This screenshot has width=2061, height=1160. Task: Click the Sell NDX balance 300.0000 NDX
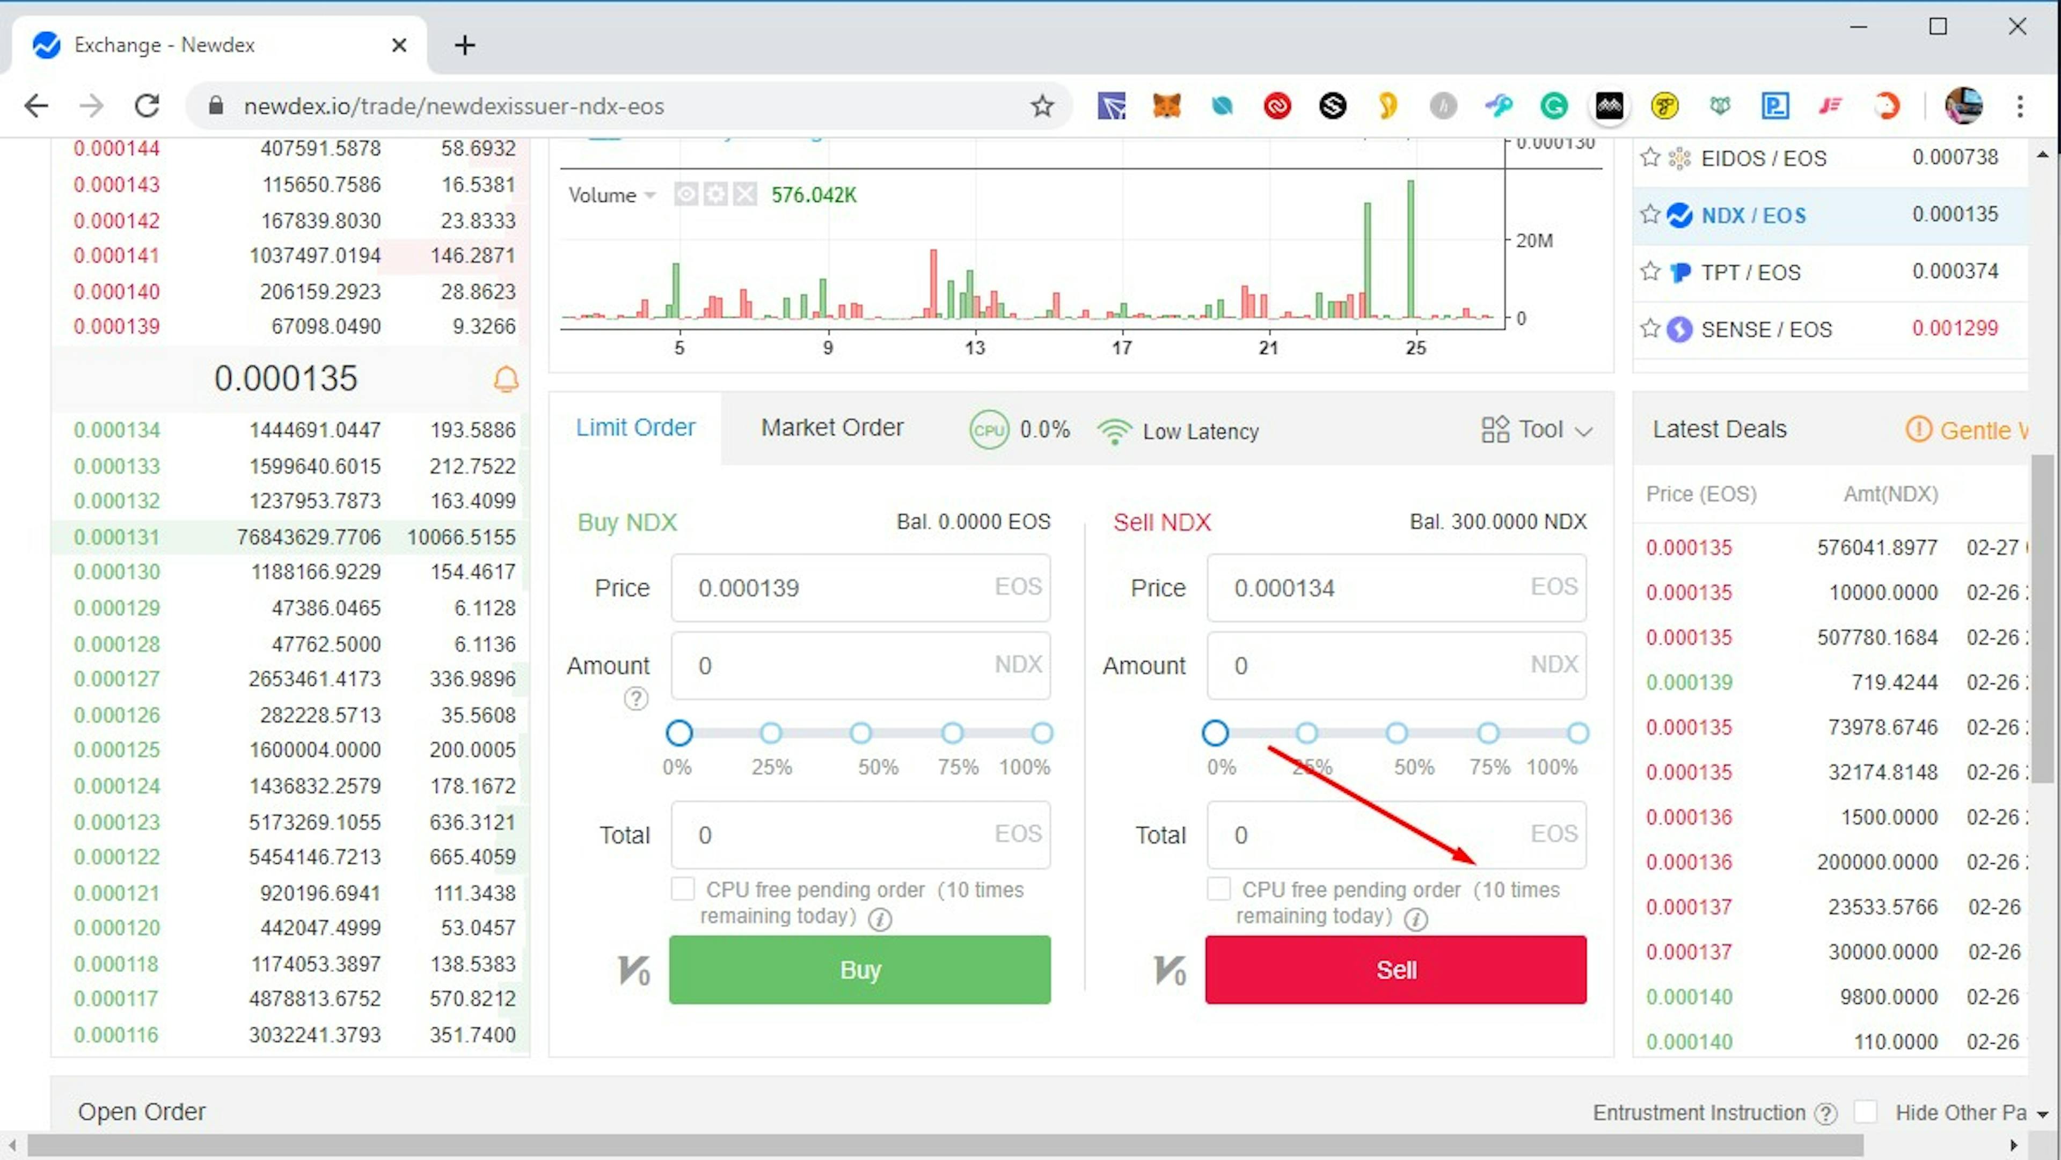(x=1498, y=522)
